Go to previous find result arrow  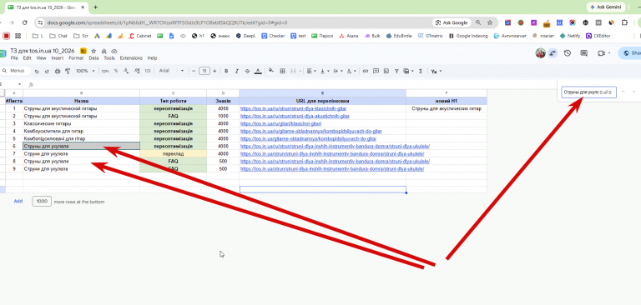pos(623,92)
